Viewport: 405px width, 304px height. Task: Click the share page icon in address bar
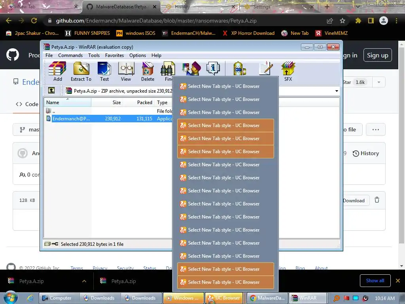click(x=330, y=21)
